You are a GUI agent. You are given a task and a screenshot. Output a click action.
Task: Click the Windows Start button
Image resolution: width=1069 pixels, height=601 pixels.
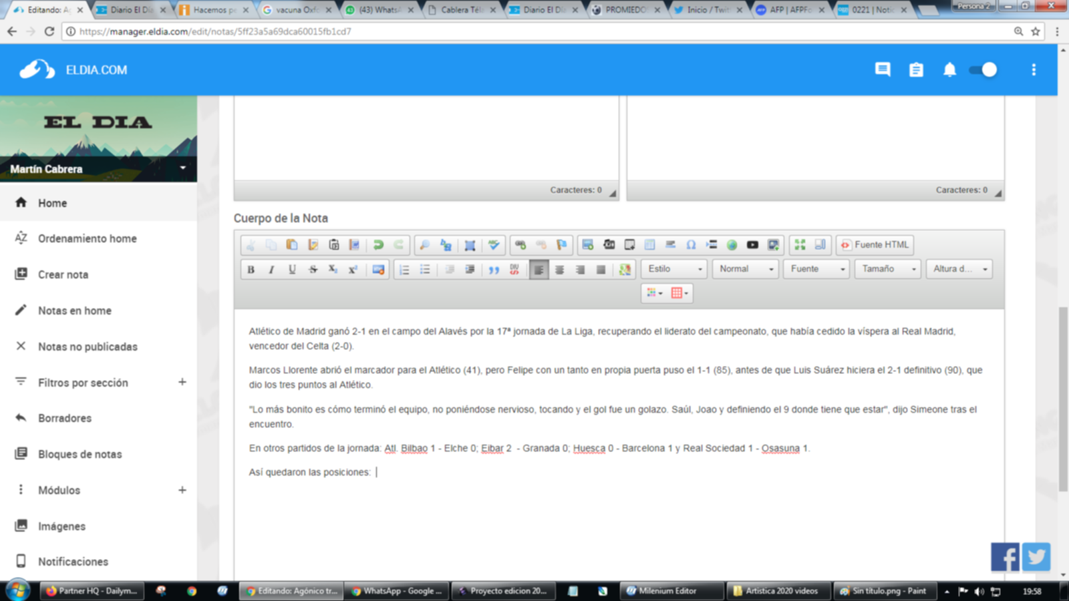(x=17, y=591)
